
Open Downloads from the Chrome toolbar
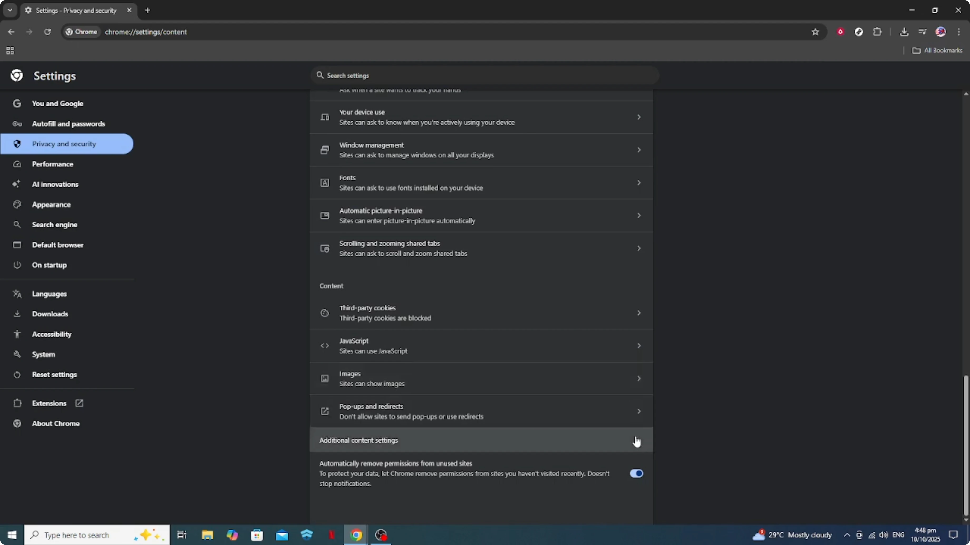click(x=904, y=32)
